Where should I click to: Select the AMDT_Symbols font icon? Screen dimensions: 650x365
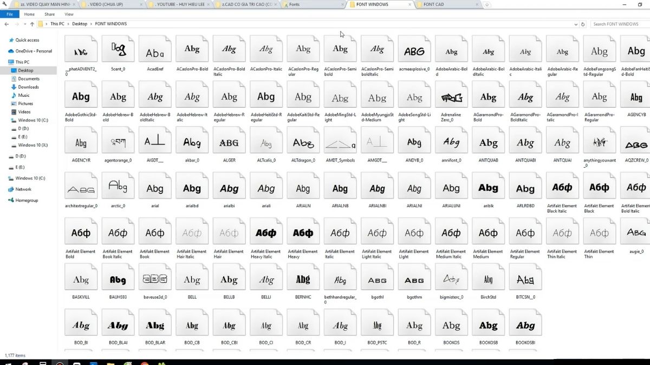(340, 141)
